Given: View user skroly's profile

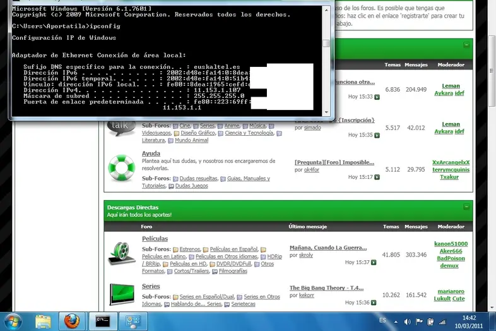Looking at the screenshot, I should [x=306, y=255].
